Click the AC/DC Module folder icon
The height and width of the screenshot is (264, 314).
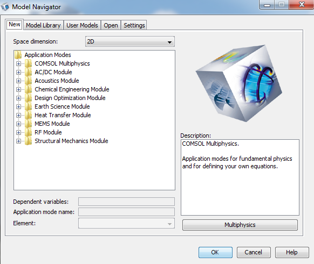[x=29, y=72]
